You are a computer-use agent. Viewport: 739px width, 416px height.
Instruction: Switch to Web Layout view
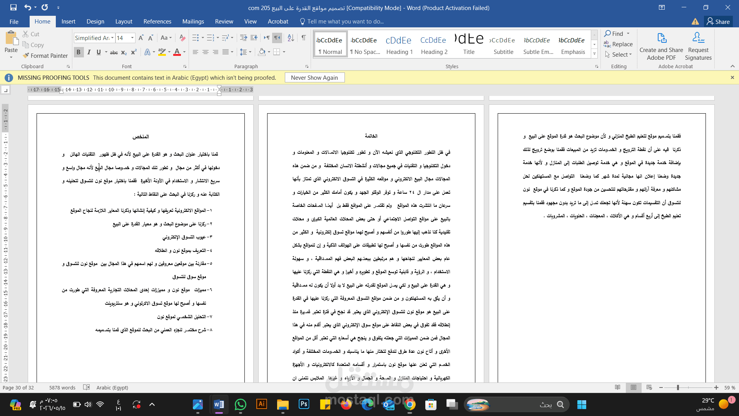point(649,387)
